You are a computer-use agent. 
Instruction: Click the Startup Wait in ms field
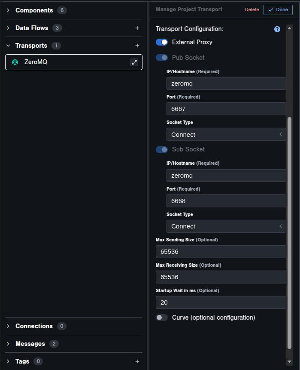pos(221,302)
